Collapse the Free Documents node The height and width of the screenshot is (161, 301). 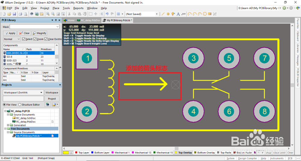click(x=5, y=129)
